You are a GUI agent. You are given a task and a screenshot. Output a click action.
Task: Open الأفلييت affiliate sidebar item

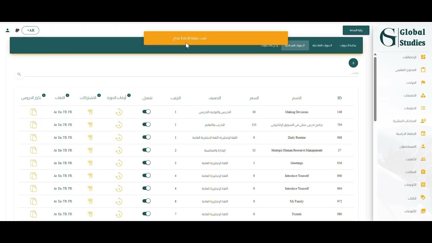[415, 159]
